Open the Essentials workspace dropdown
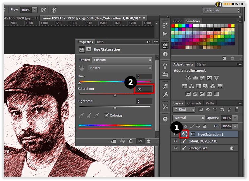This screenshot has height=181, width=249. [x=221, y=10]
